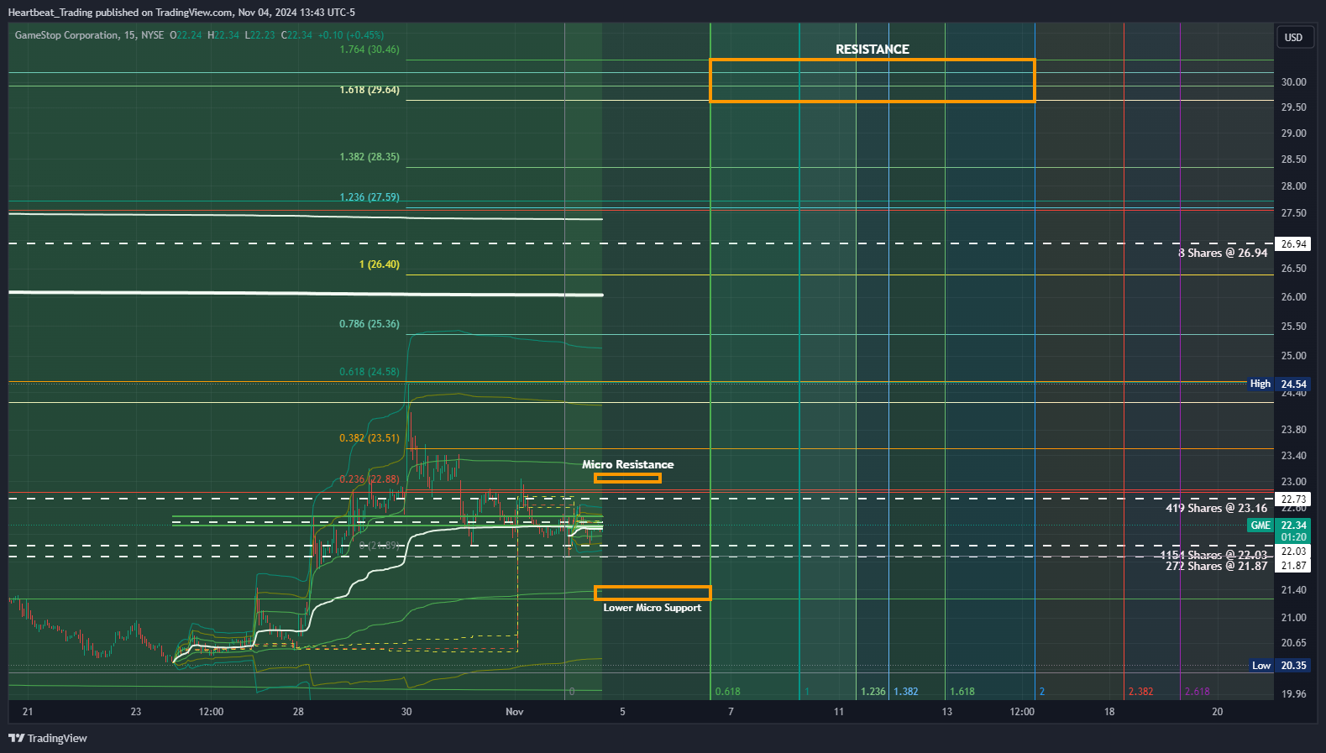Click date 28 on time axis
Viewport: 1326px width, 753px height.
click(298, 712)
